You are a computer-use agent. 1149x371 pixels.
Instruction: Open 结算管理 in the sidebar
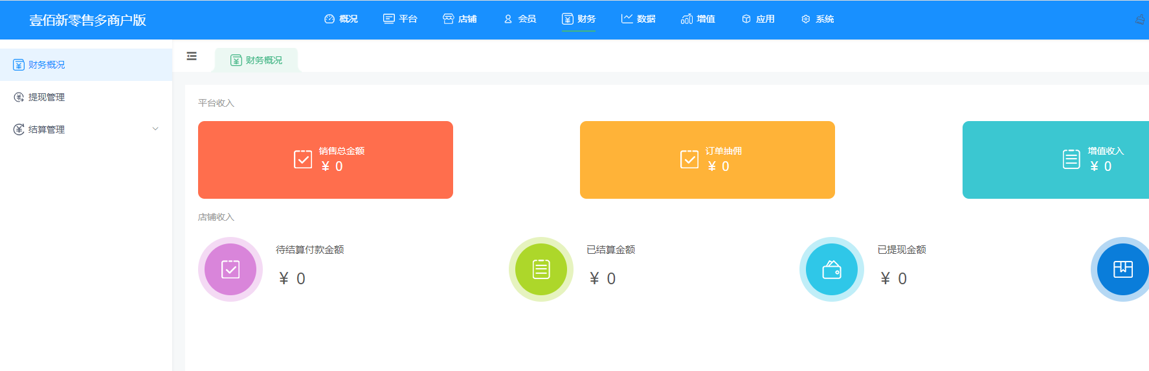coord(86,129)
